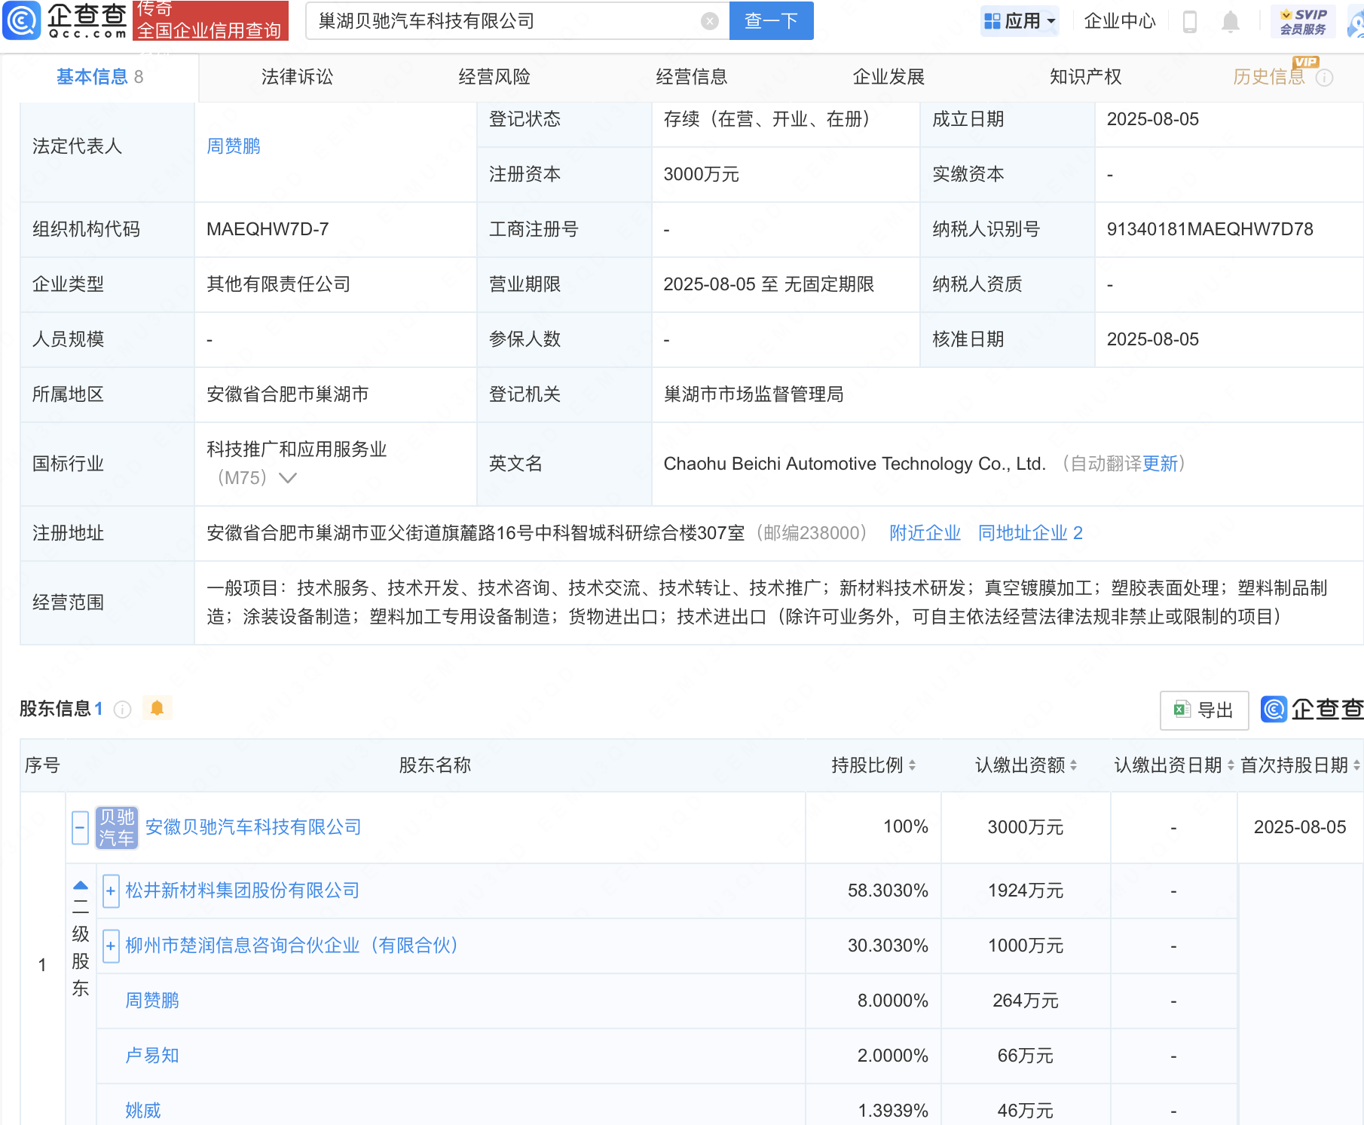Click the 股东名称 column header
This screenshot has height=1125, width=1364.
pyautogui.click(x=435, y=765)
